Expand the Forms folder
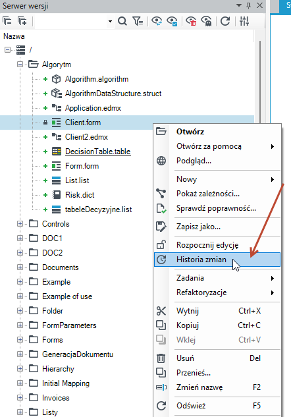 click(x=20, y=340)
